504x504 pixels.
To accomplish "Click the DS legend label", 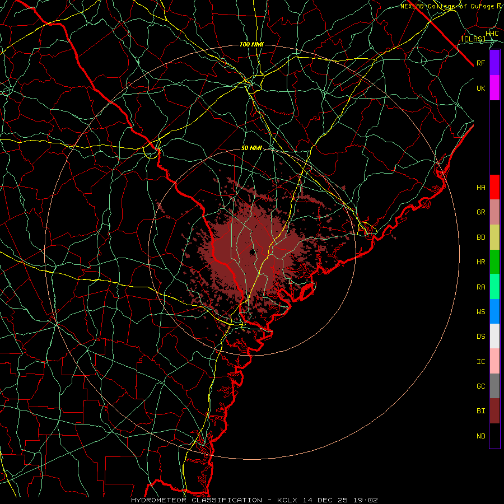I will click(481, 337).
